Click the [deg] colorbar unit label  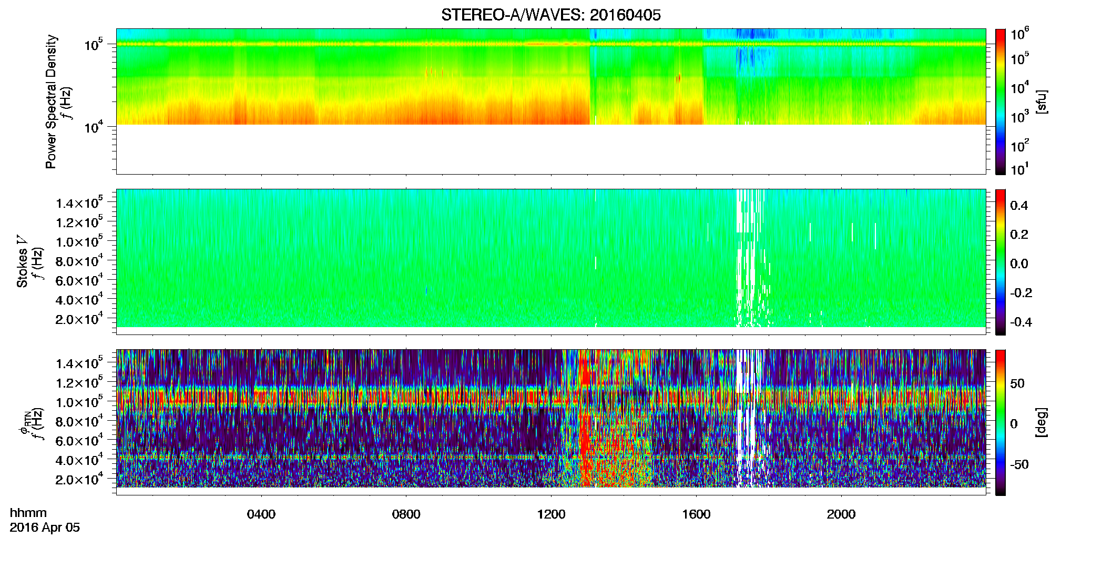click(1042, 422)
